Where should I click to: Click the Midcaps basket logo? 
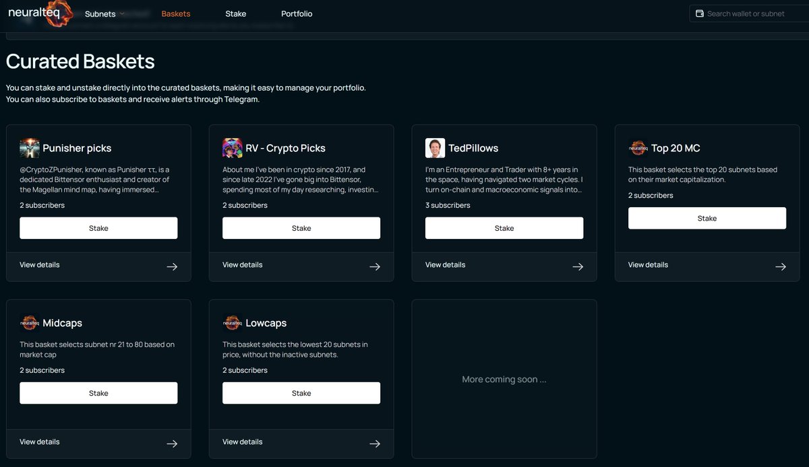click(30, 323)
